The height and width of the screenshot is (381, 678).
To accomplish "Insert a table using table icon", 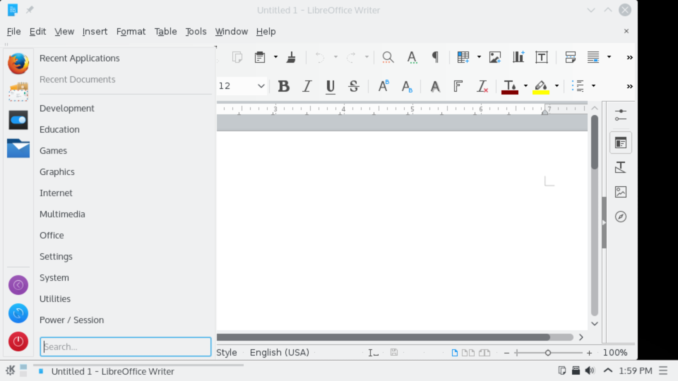I will tap(463, 57).
